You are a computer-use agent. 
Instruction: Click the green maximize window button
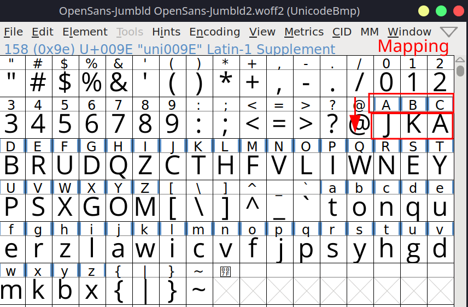pos(441,11)
